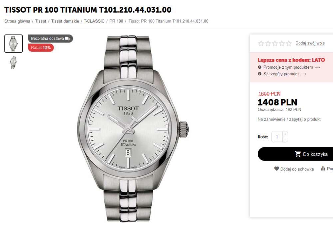
Task: Increase quantity with the plus stepper
Action: pyautogui.click(x=285, y=134)
